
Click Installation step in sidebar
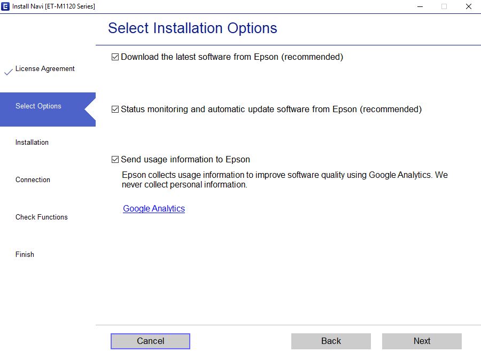pos(32,142)
